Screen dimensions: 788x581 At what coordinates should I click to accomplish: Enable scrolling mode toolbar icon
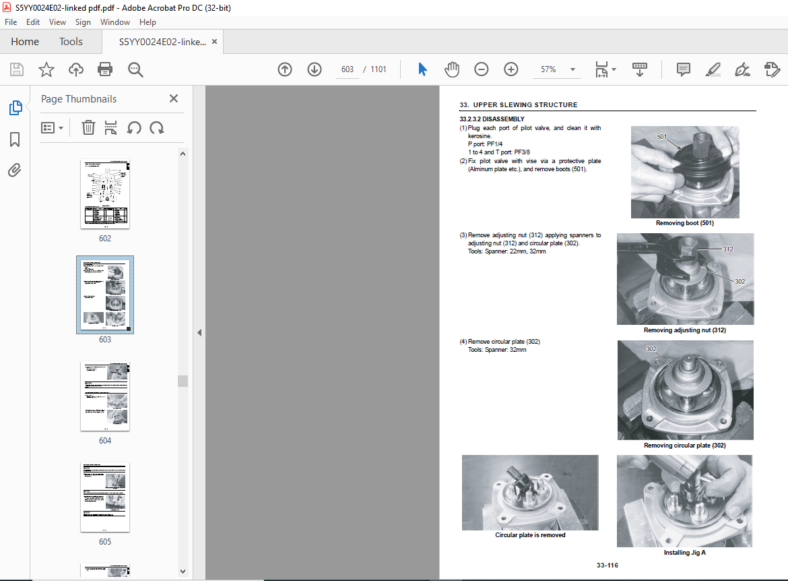(x=639, y=69)
